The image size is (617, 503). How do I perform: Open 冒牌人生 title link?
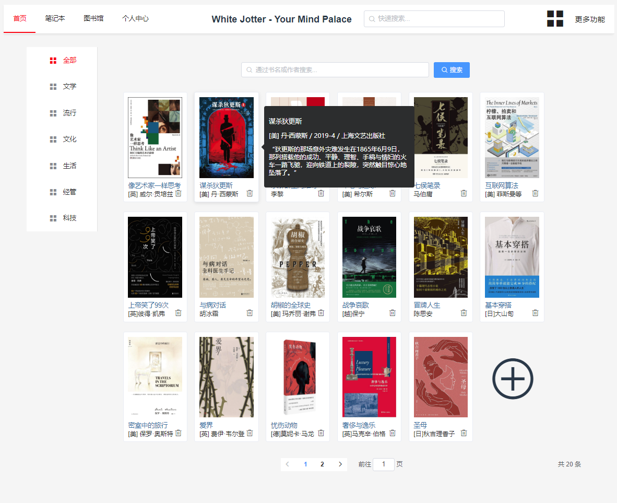click(x=427, y=305)
